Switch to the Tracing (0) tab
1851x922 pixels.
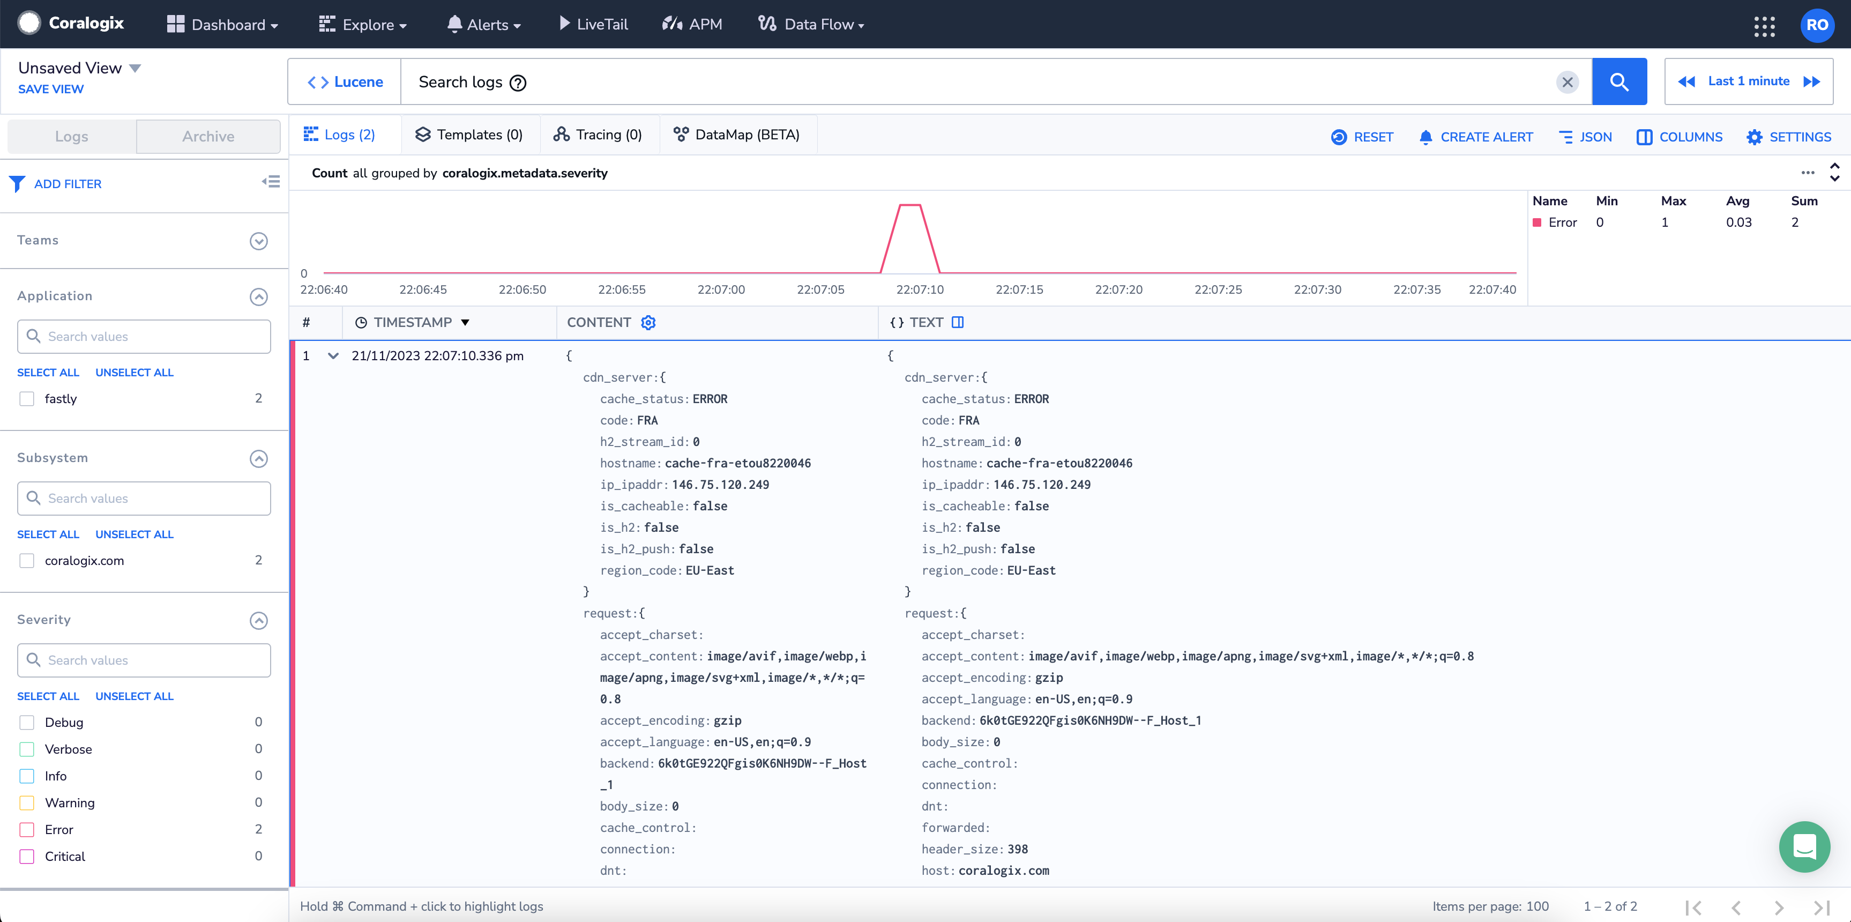[598, 135]
